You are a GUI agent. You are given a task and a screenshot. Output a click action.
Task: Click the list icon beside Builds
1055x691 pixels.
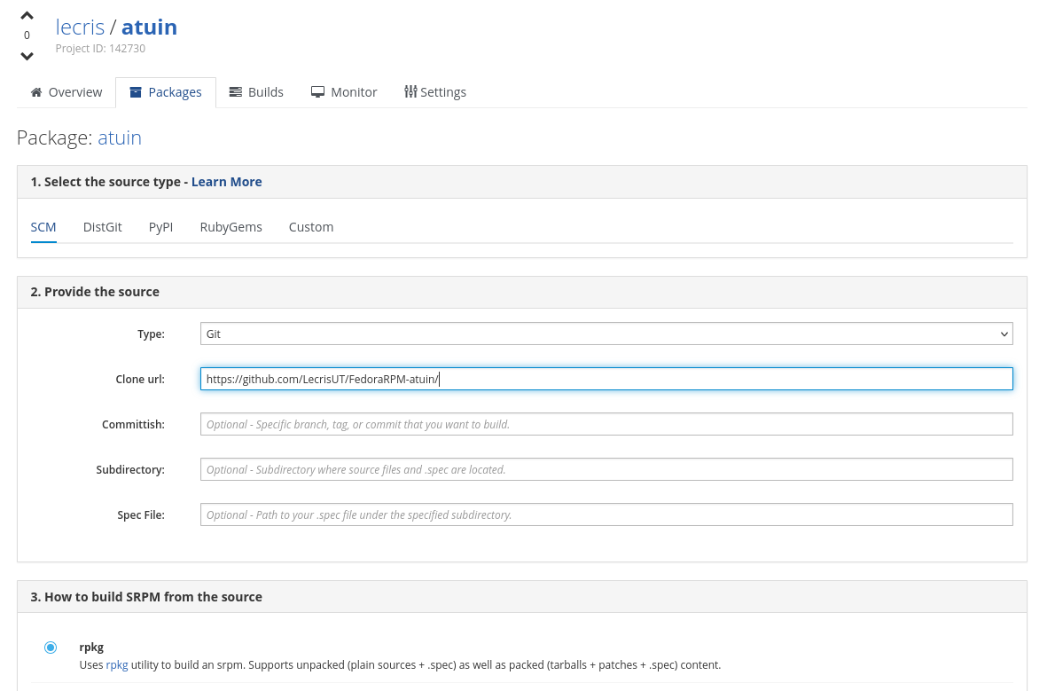coord(236,92)
